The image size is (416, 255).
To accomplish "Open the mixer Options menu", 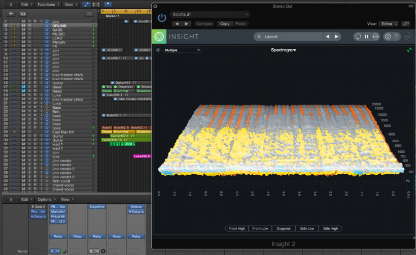I will click(46, 200).
